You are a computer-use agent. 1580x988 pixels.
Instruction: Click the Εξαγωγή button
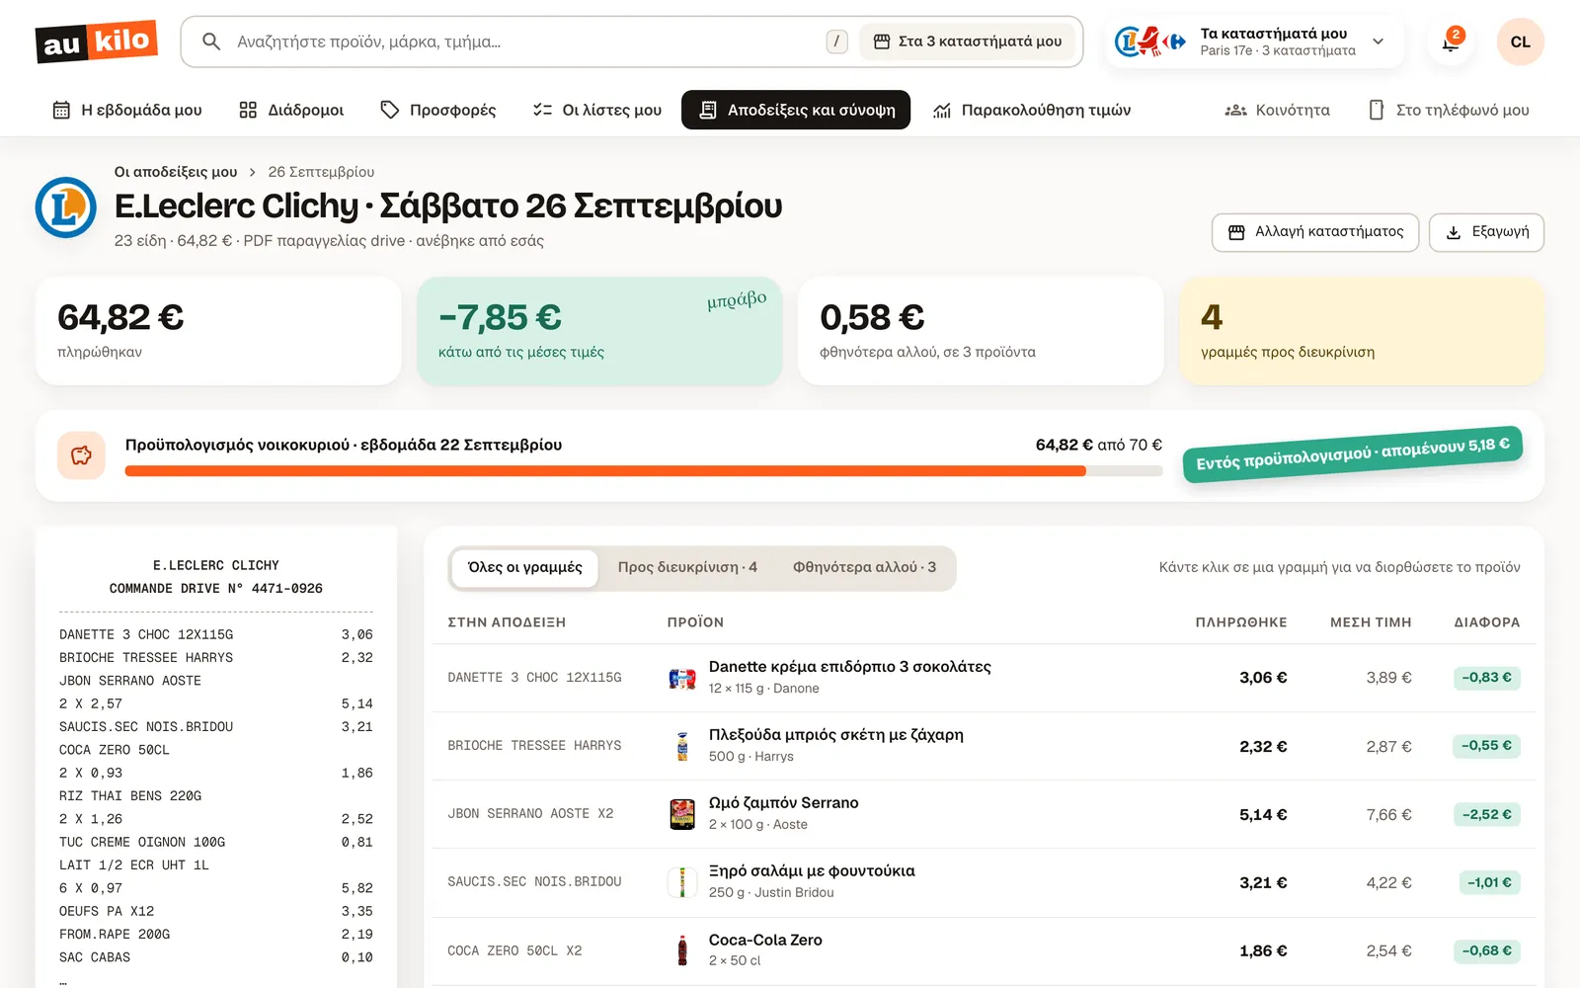(x=1486, y=232)
